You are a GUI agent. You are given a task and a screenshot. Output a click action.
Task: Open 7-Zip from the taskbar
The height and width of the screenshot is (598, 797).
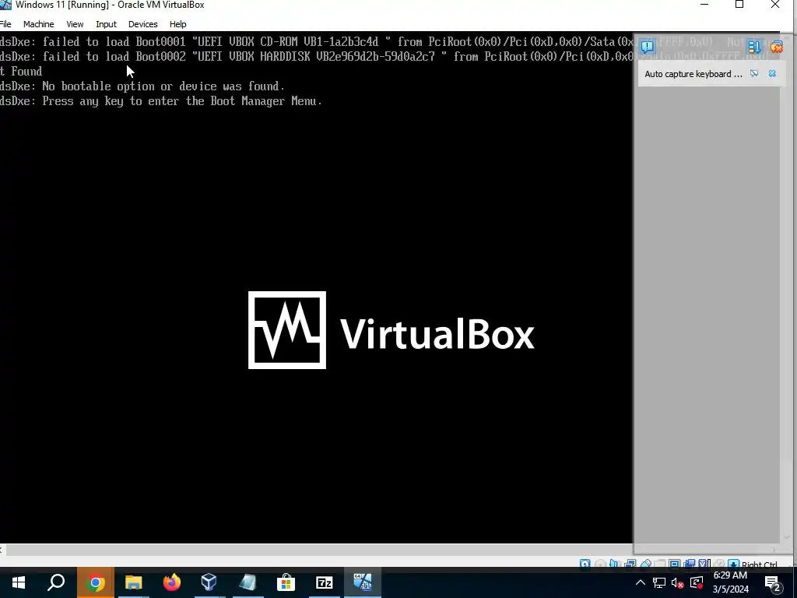pos(325,582)
